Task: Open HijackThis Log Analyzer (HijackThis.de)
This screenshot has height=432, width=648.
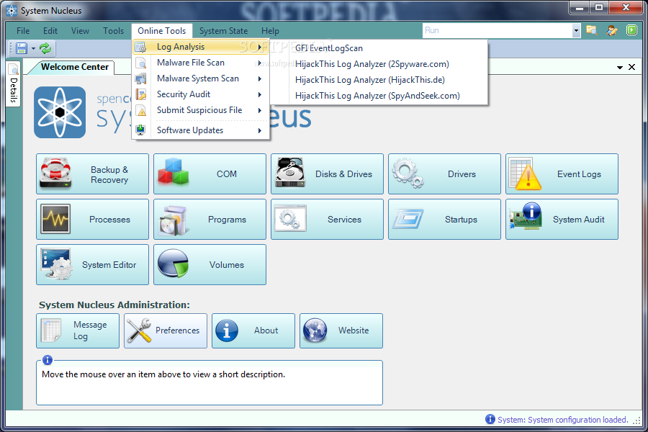Action: tap(370, 80)
